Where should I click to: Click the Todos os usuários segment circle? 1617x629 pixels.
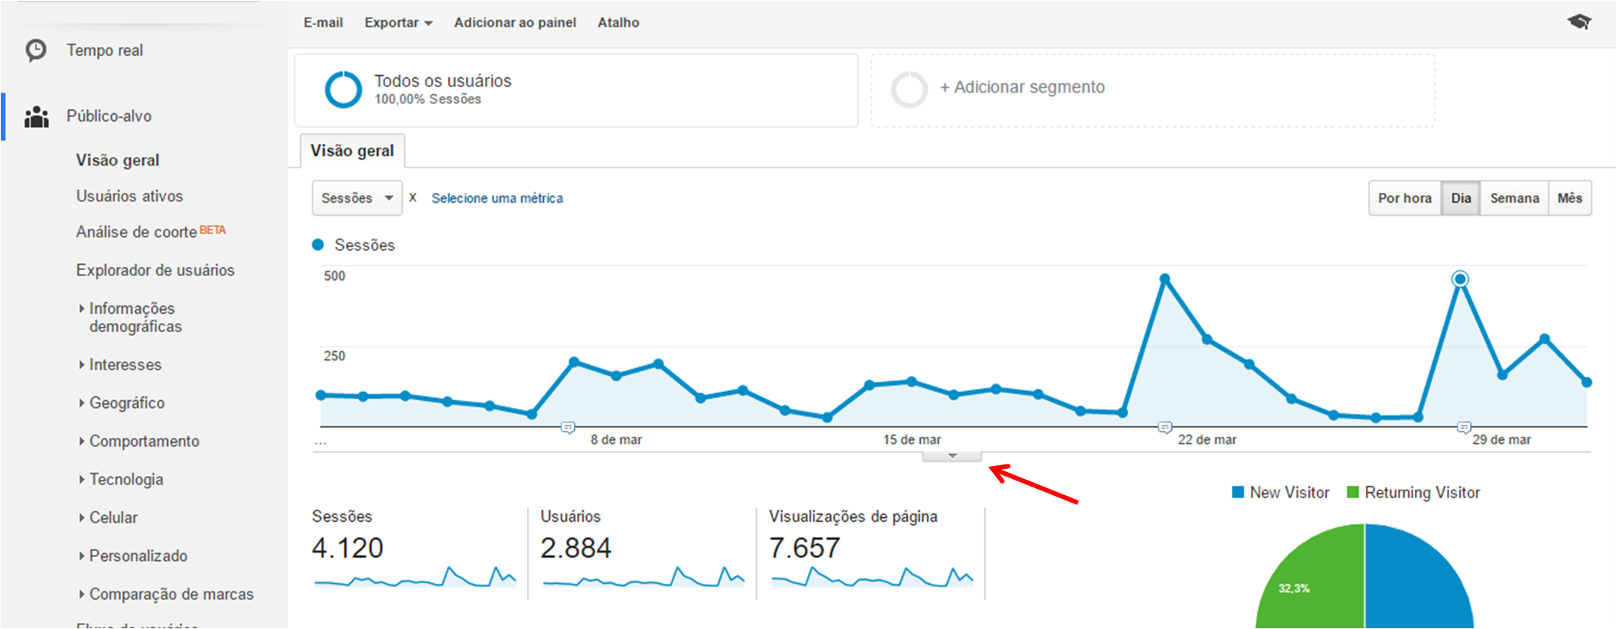coord(343,90)
